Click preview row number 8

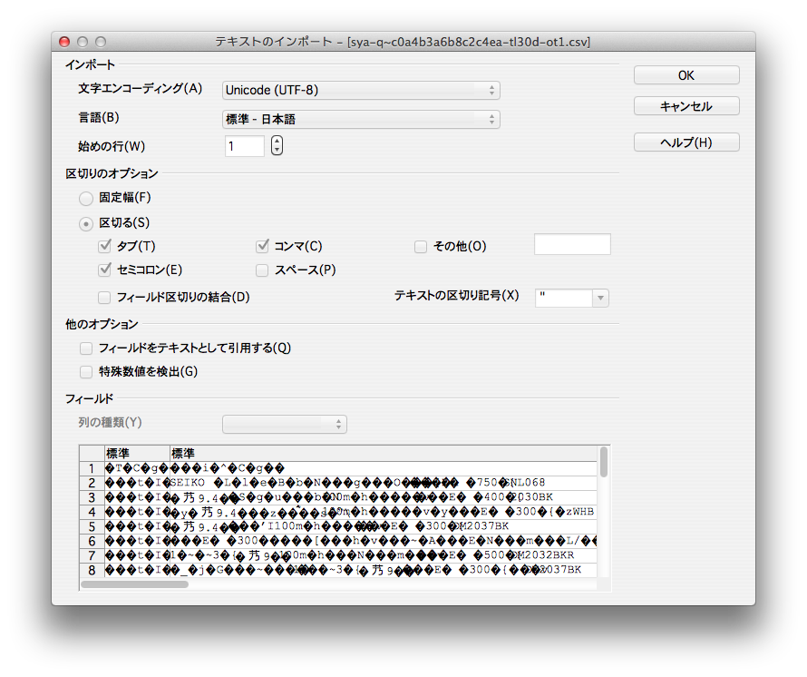(92, 570)
